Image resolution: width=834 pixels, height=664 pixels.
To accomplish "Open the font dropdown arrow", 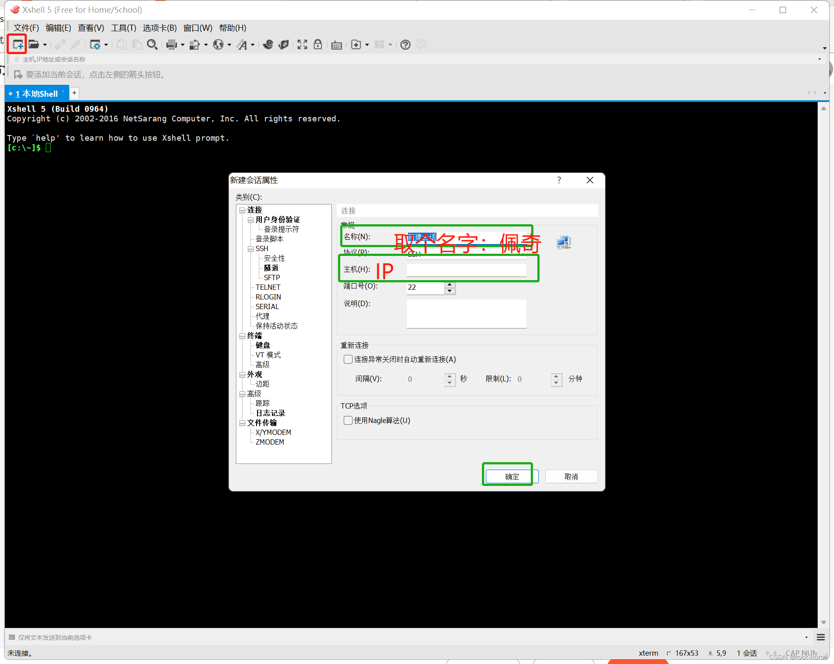I will point(253,45).
